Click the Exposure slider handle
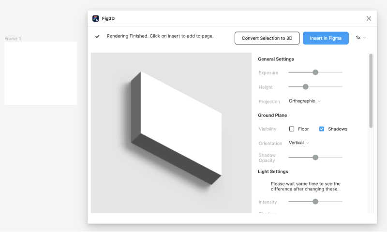This screenshot has width=387, height=232. pyautogui.click(x=315, y=72)
